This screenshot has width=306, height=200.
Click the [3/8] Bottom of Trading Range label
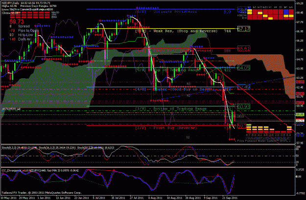(171, 109)
